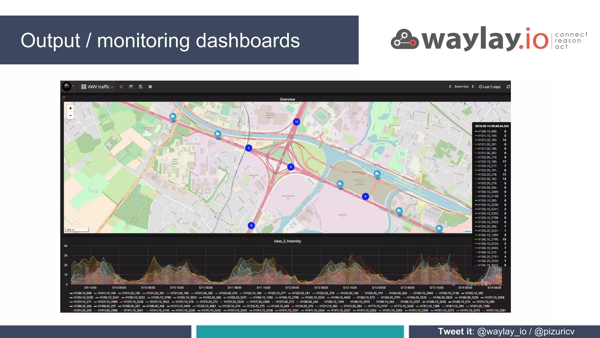Zoom out of the map with minus
The height and width of the screenshot is (338, 600).
70,115
